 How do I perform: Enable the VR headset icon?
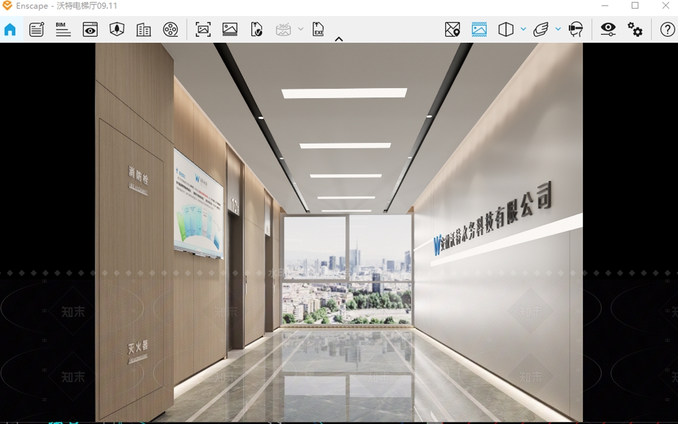575,30
